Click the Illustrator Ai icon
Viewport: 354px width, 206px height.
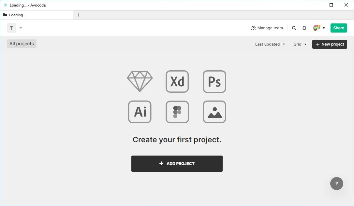(x=140, y=112)
